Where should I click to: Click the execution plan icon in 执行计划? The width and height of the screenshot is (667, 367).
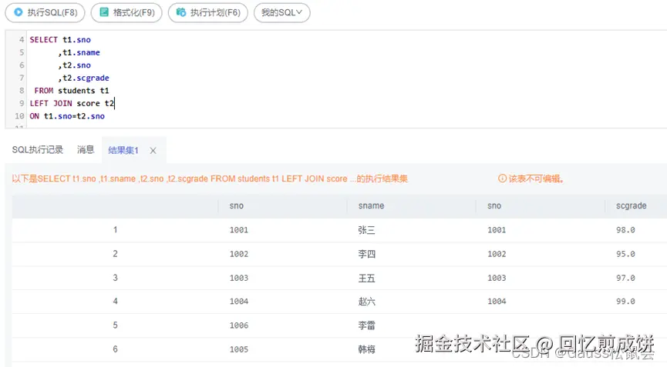click(181, 12)
